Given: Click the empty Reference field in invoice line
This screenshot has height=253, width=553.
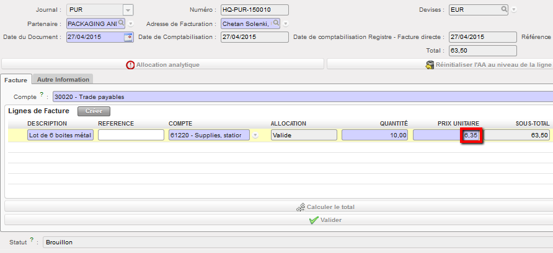Looking at the screenshot, I should [x=130, y=135].
